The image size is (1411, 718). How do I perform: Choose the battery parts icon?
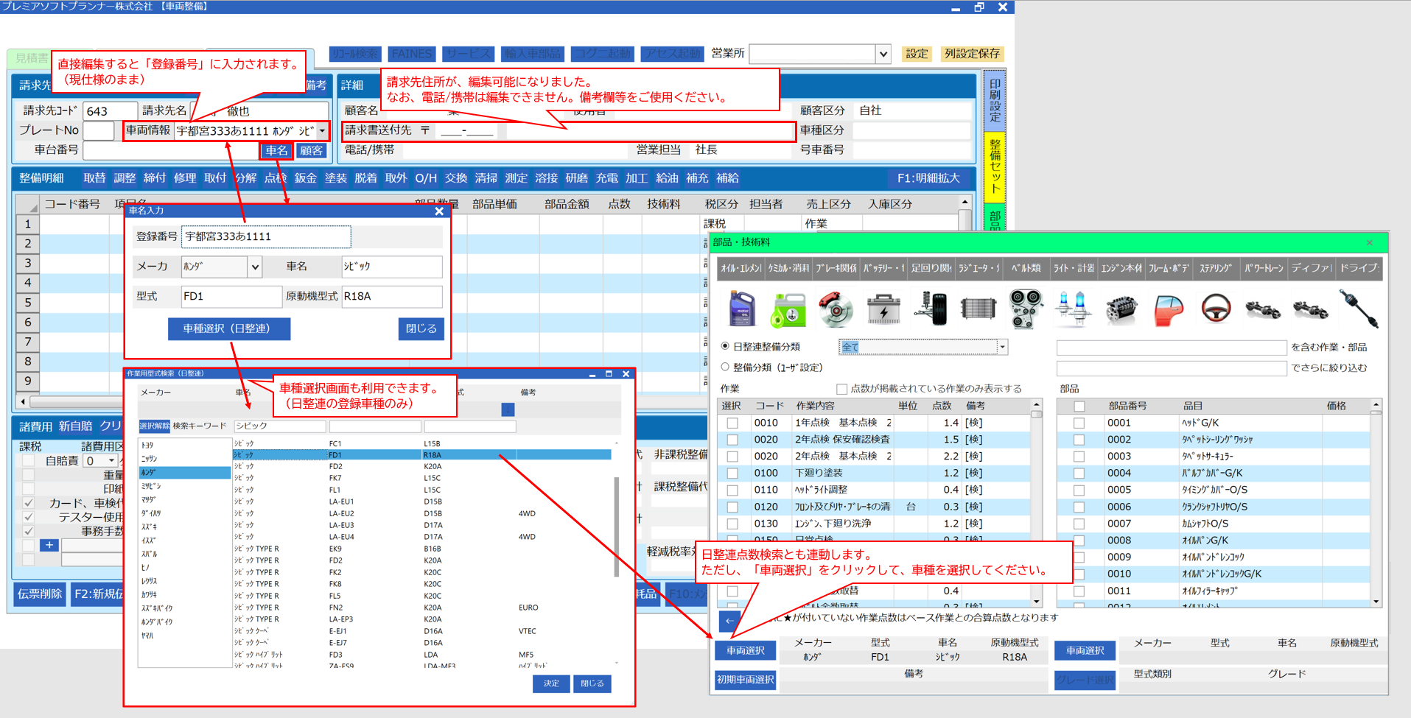pyautogui.click(x=883, y=309)
